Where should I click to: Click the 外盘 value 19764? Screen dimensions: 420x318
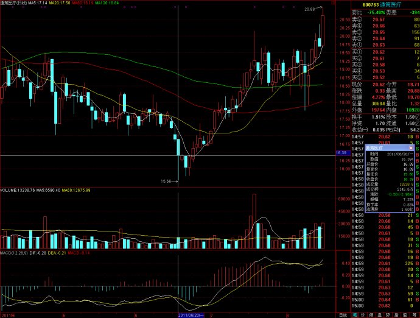tap(378, 110)
